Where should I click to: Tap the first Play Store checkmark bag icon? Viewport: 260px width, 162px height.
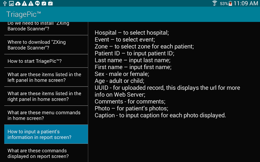(x=44, y=3)
